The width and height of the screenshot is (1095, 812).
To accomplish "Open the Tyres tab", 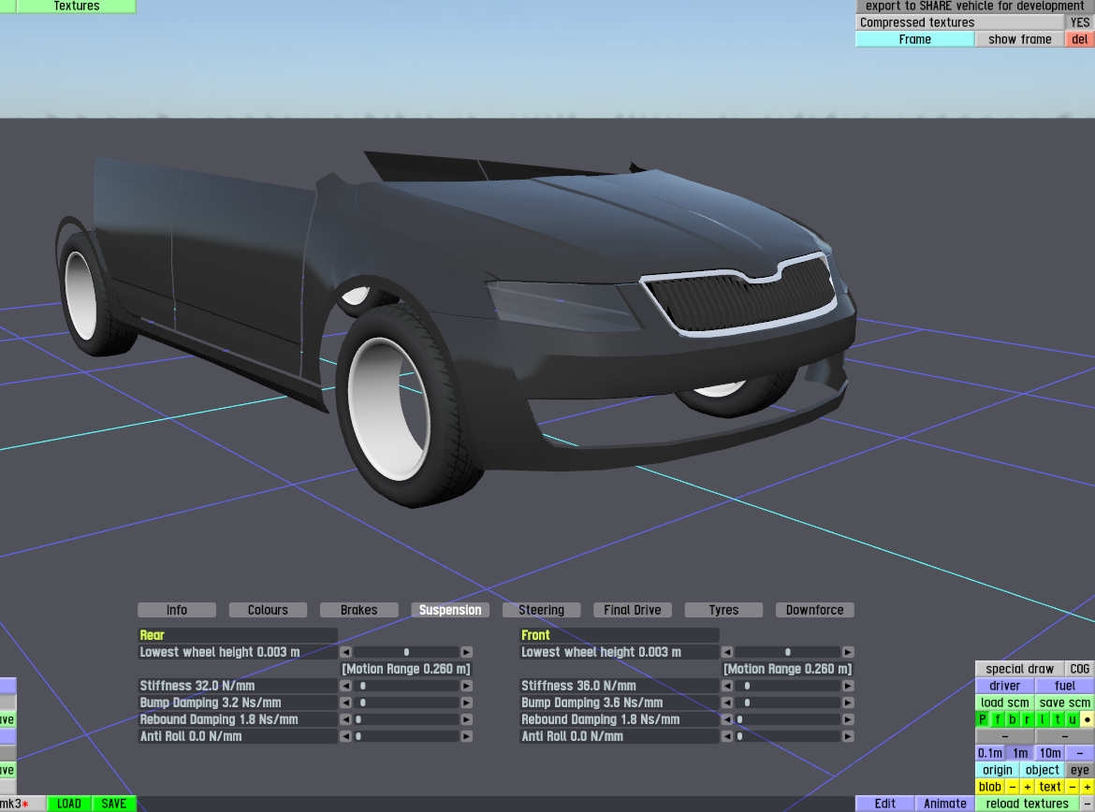I will (x=723, y=610).
